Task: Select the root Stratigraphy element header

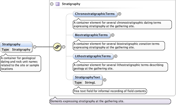Action: tap(16, 45)
